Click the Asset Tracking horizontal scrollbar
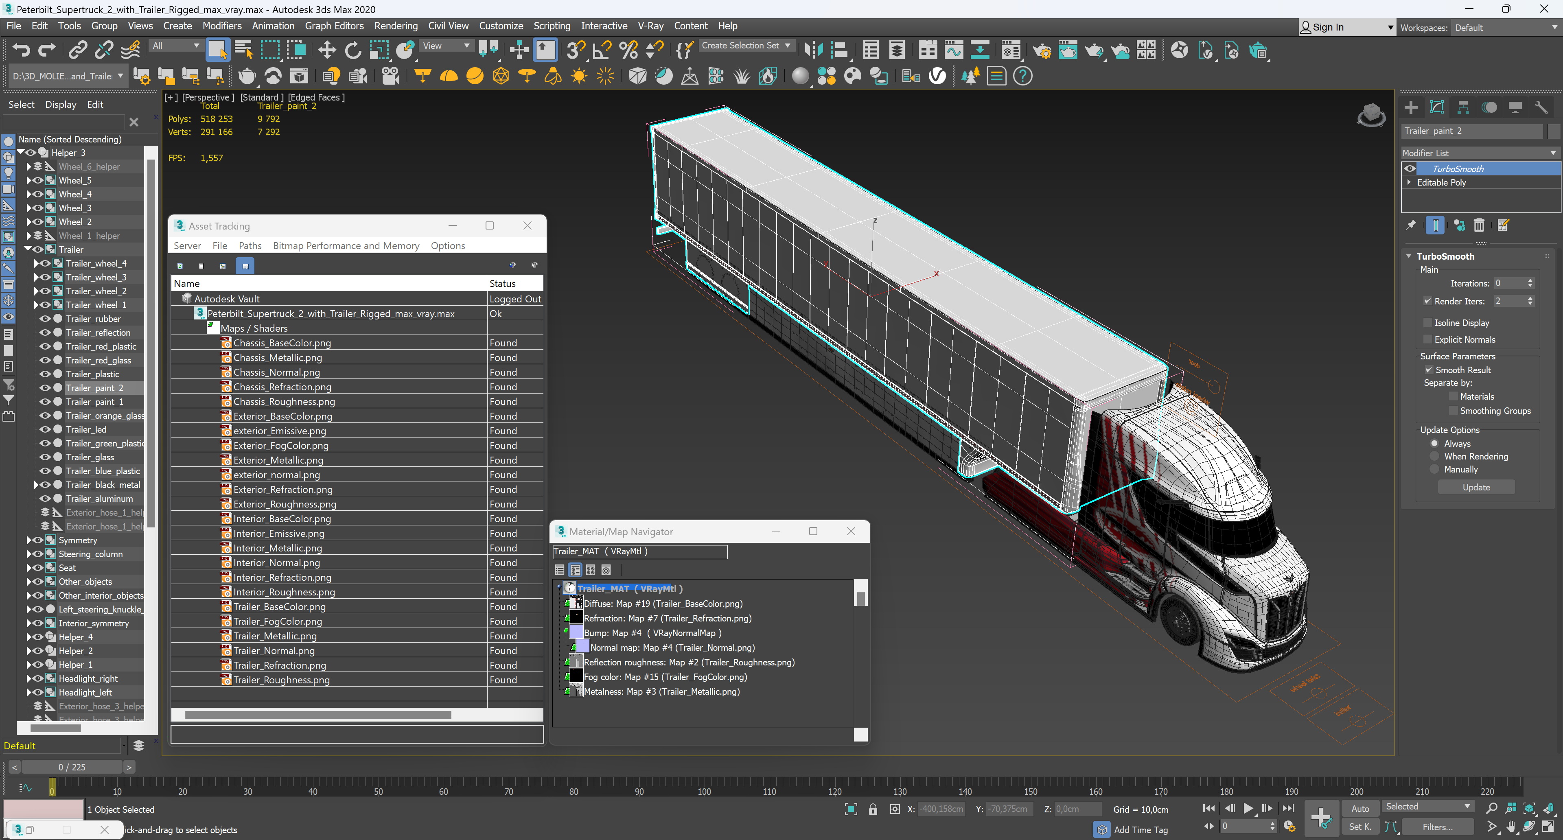Image resolution: width=1563 pixels, height=840 pixels. (x=318, y=715)
